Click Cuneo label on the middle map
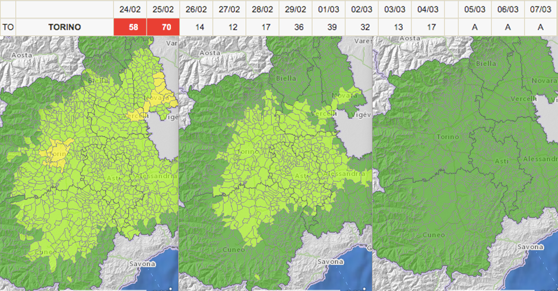Viewport: 558px width, 291px height. tap(234, 249)
